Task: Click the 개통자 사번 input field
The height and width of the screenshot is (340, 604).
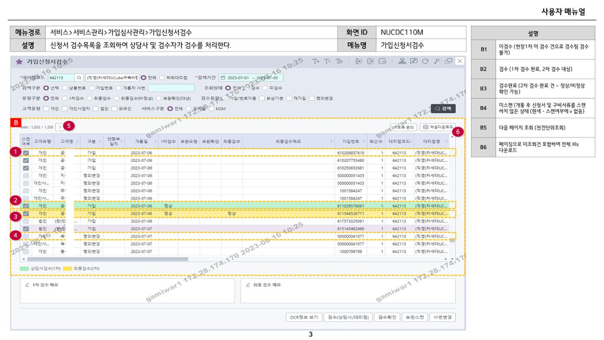Action: click(171, 88)
